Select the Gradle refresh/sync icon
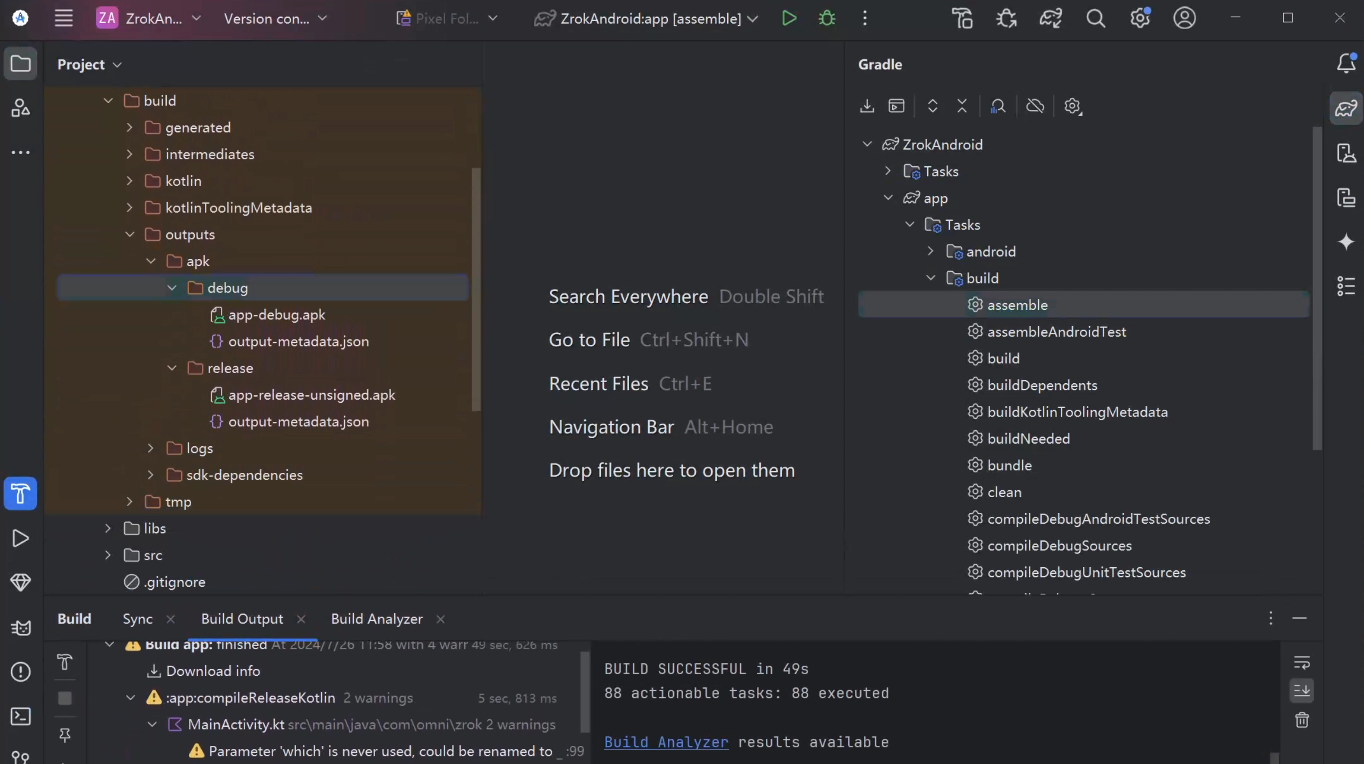This screenshot has width=1364, height=764. [x=866, y=105]
